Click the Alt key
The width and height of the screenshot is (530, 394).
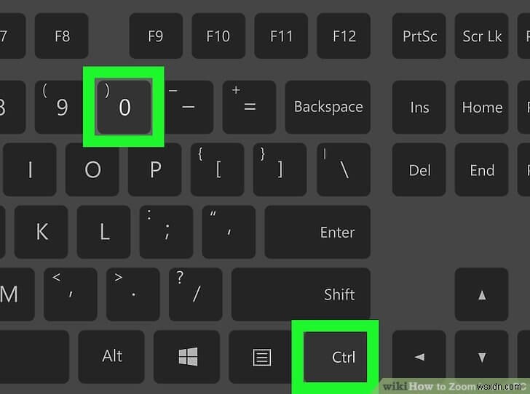pyautogui.click(x=111, y=356)
